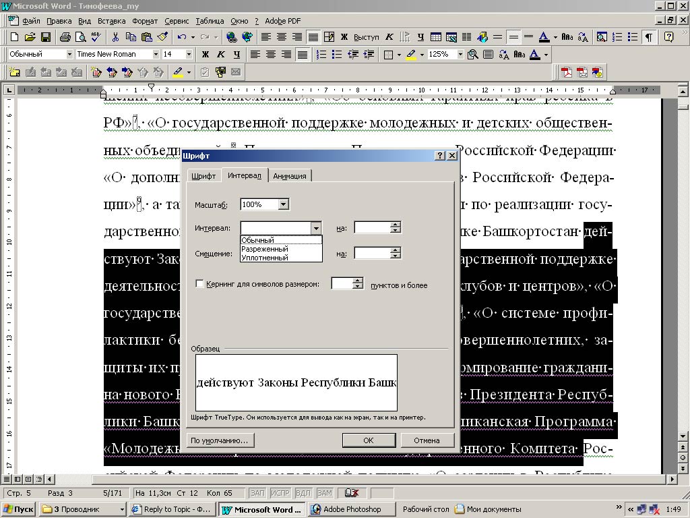Viewport: 690px width, 518px height.
Task: Click the Bulleted list icon in Formatting toolbar
Action: click(337, 55)
